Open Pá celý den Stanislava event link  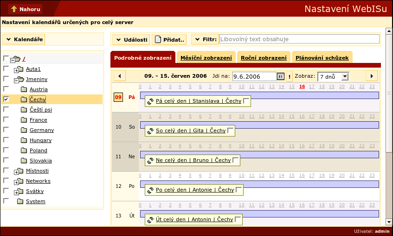199,101
